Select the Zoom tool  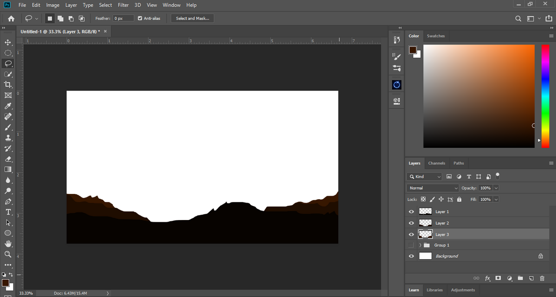click(8, 254)
